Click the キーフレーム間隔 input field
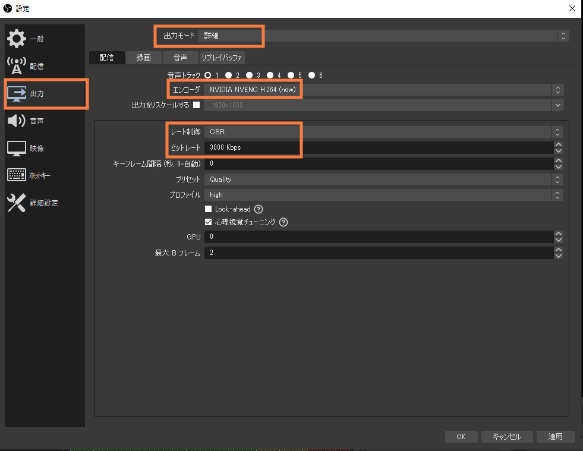This screenshot has width=583, height=451. 379,163
